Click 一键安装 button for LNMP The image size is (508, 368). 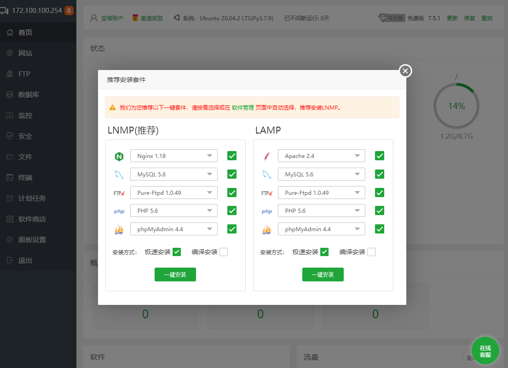pos(175,275)
